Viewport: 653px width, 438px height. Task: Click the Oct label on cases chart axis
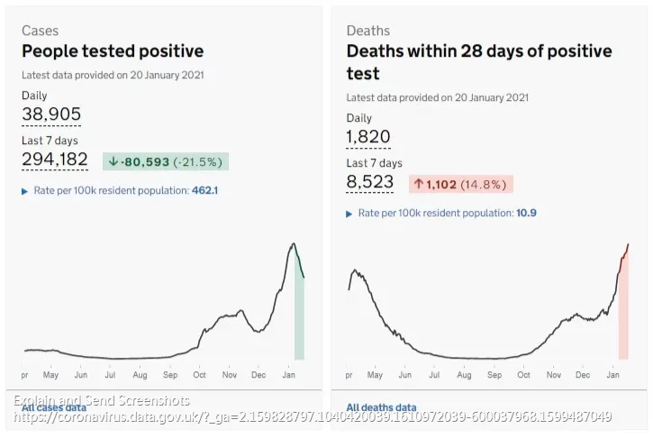coord(199,375)
